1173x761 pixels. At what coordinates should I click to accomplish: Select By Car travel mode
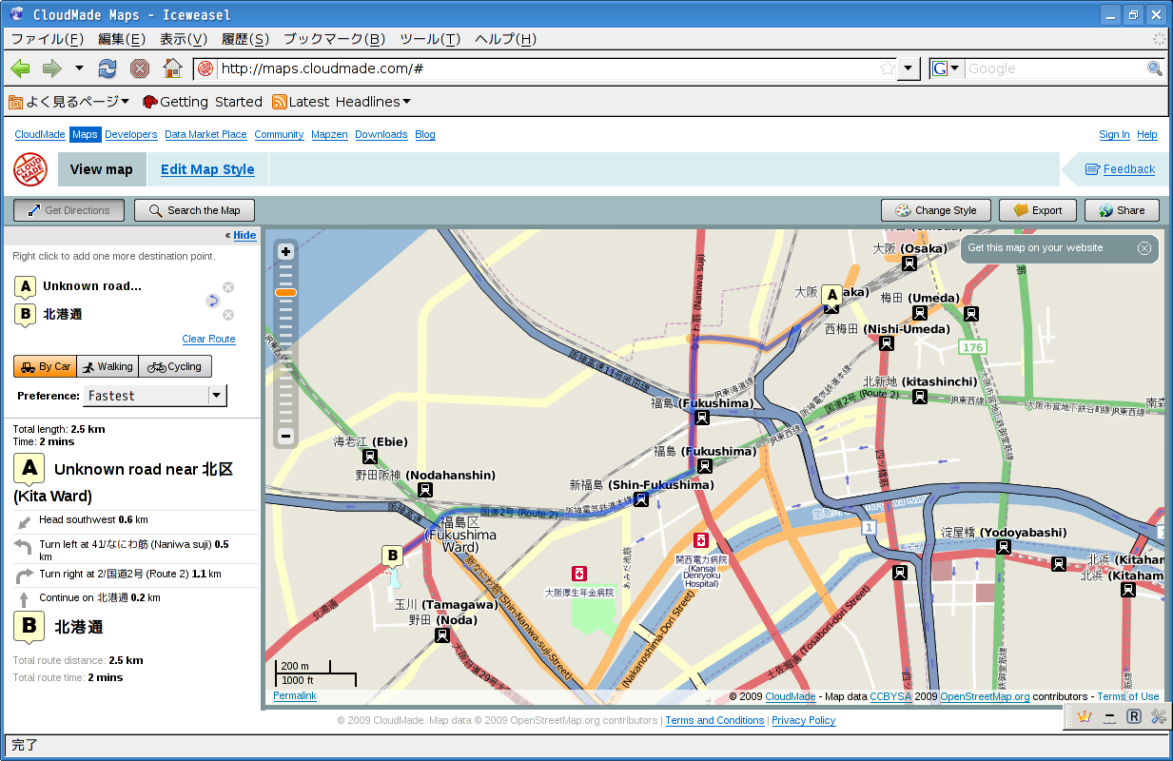(x=46, y=366)
